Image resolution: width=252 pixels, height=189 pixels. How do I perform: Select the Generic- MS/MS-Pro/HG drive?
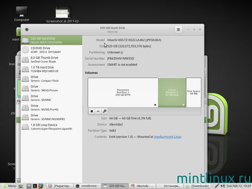[x=51, y=108]
